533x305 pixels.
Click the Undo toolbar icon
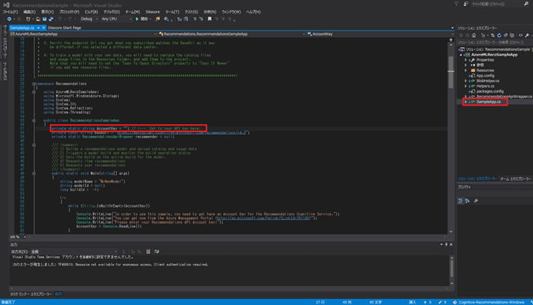click(60, 19)
